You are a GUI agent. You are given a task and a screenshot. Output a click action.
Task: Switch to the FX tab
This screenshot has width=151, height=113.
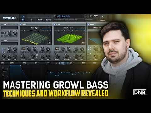tap(31, 18)
